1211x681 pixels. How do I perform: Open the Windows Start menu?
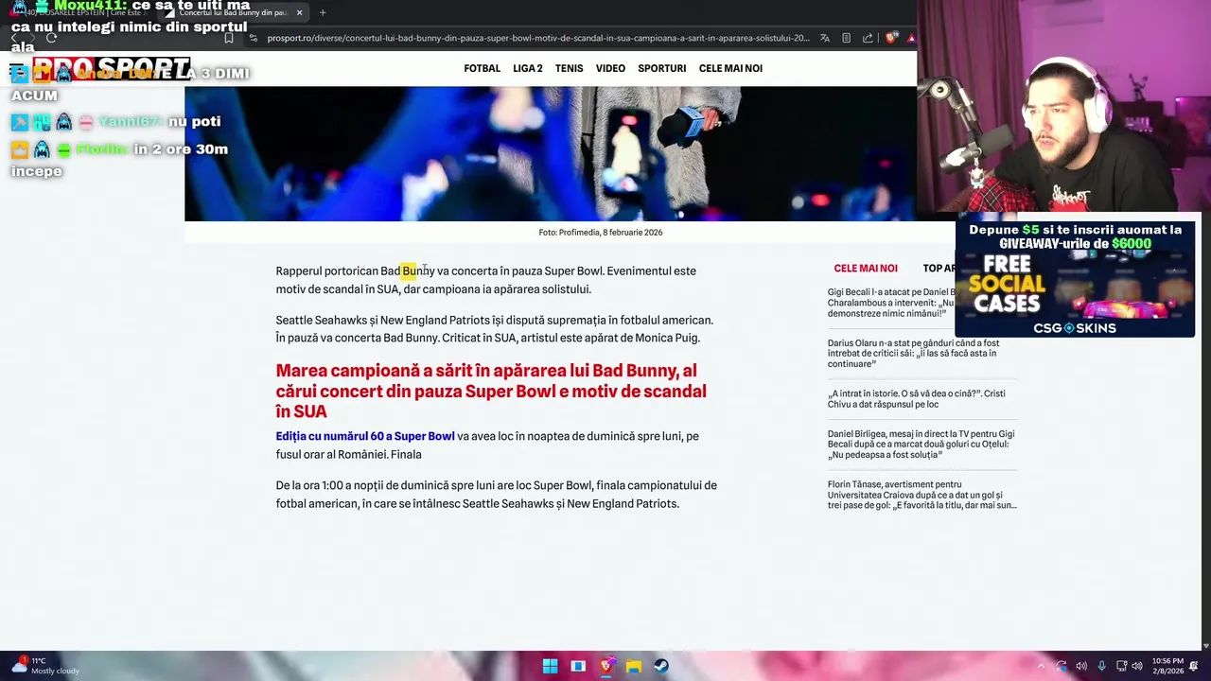pos(550,666)
